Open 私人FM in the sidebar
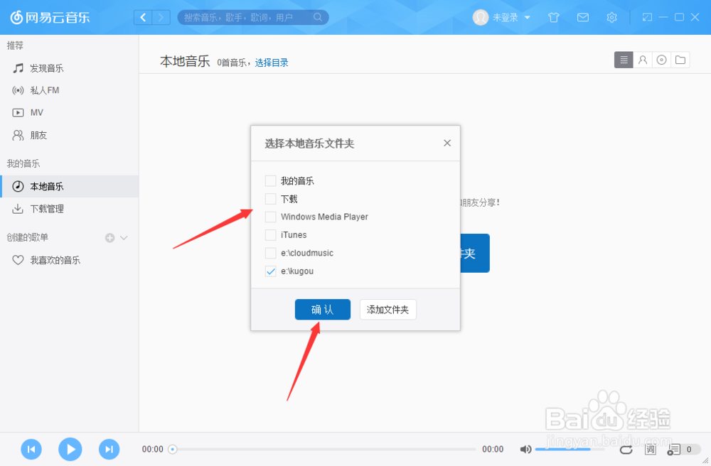The image size is (711, 466). (x=69, y=91)
